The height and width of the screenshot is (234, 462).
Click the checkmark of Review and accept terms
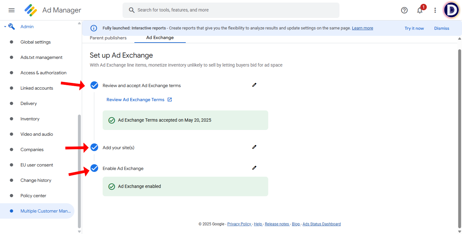click(94, 85)
